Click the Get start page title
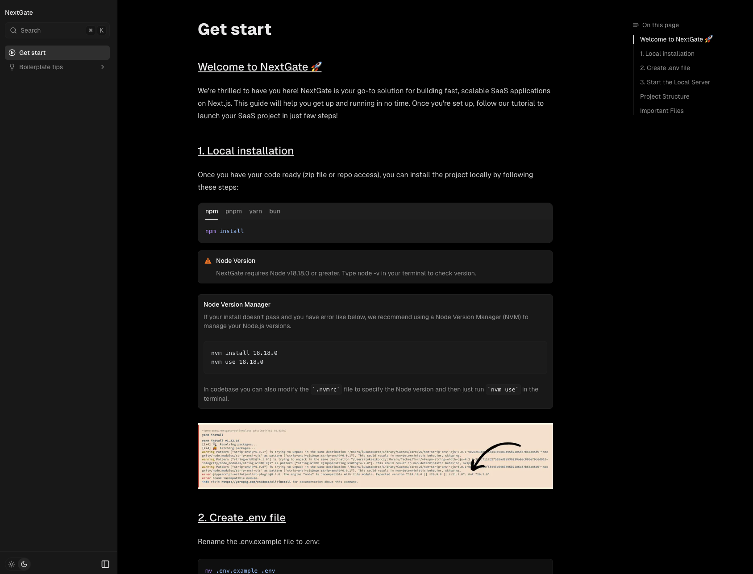This screenshot has height=574, width=753. (234, 29)
